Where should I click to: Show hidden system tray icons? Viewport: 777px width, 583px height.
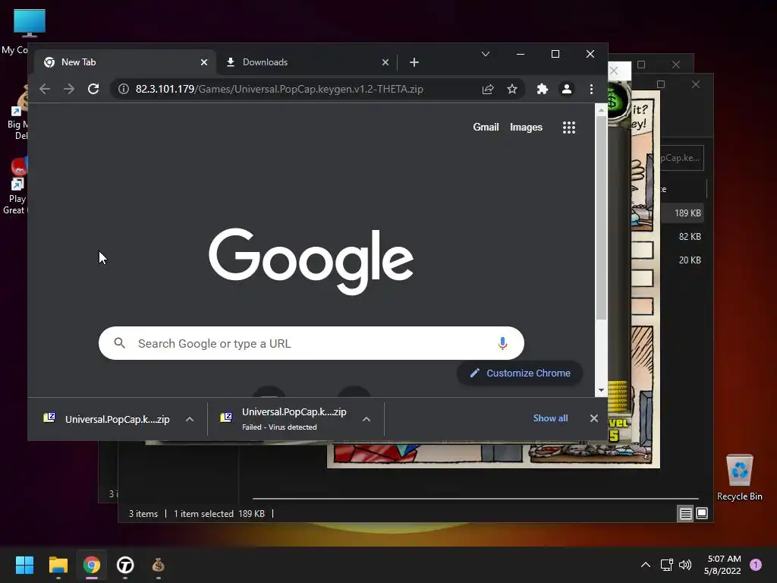(x=645, y=565)
